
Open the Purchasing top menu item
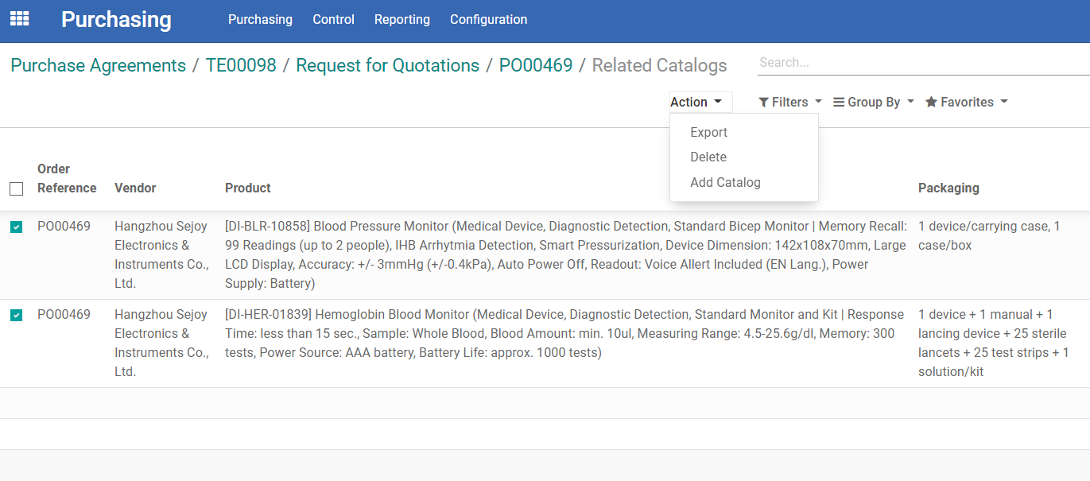[260, 19]
